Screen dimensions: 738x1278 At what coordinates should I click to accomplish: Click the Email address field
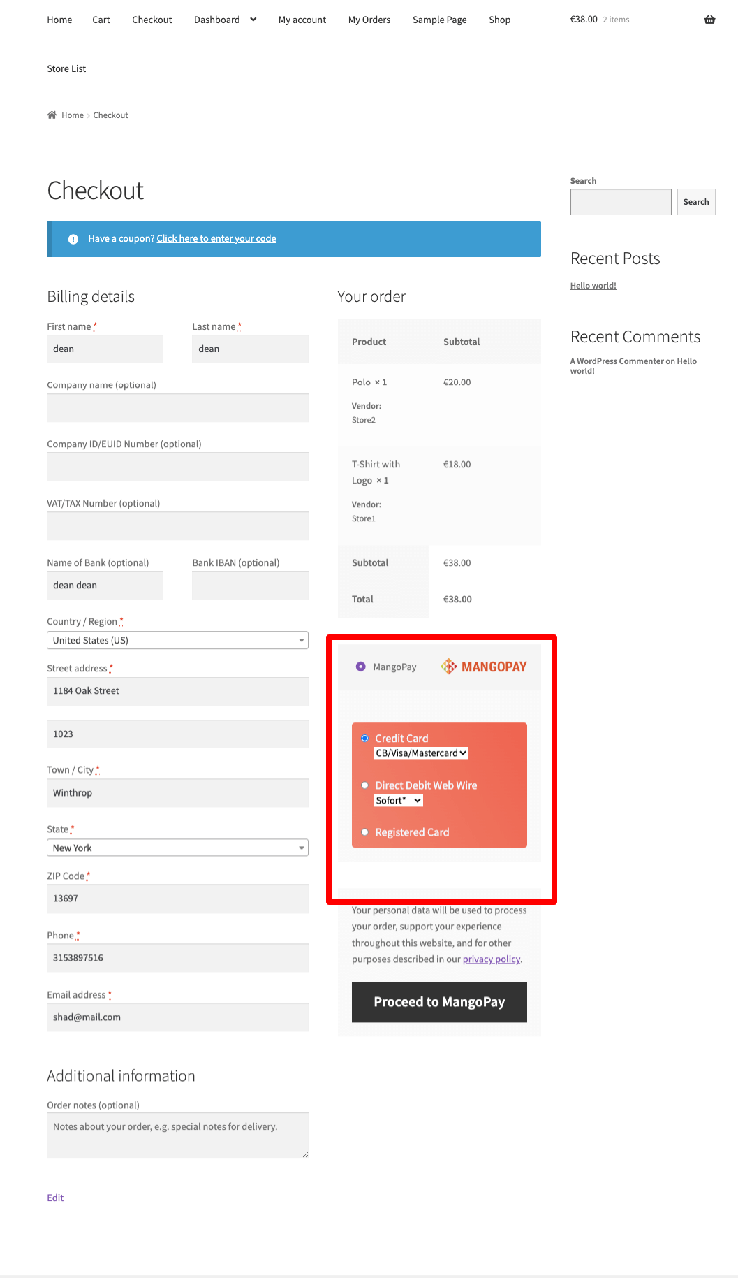[177, 1017]
